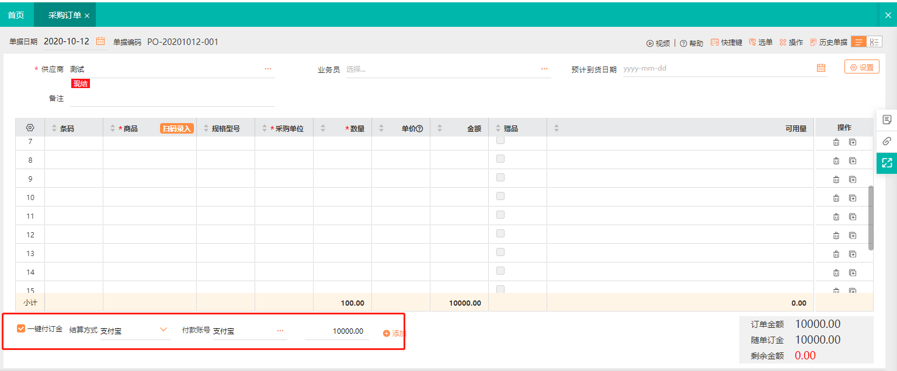Open the table column settings gear
Viewport: 897px width, 371px height.
point(30,128)
